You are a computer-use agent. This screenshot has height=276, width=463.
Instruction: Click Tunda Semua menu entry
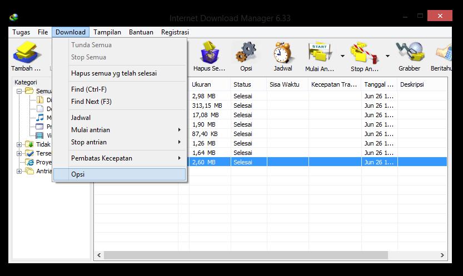pyautogui.click(x=120, y=45)
